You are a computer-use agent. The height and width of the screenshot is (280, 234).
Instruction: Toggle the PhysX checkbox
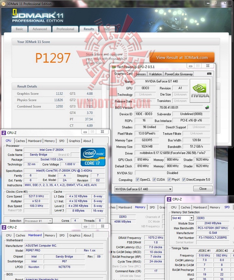point(169,180)
